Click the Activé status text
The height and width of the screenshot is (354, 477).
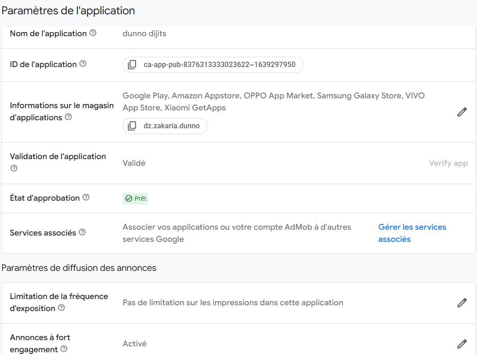[134, 344]
